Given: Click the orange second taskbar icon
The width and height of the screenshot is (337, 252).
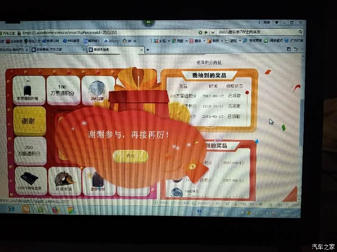Looking at the screenshot, I should 26,209.
